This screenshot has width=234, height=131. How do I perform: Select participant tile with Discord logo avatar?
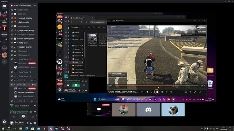pos(148,110)
